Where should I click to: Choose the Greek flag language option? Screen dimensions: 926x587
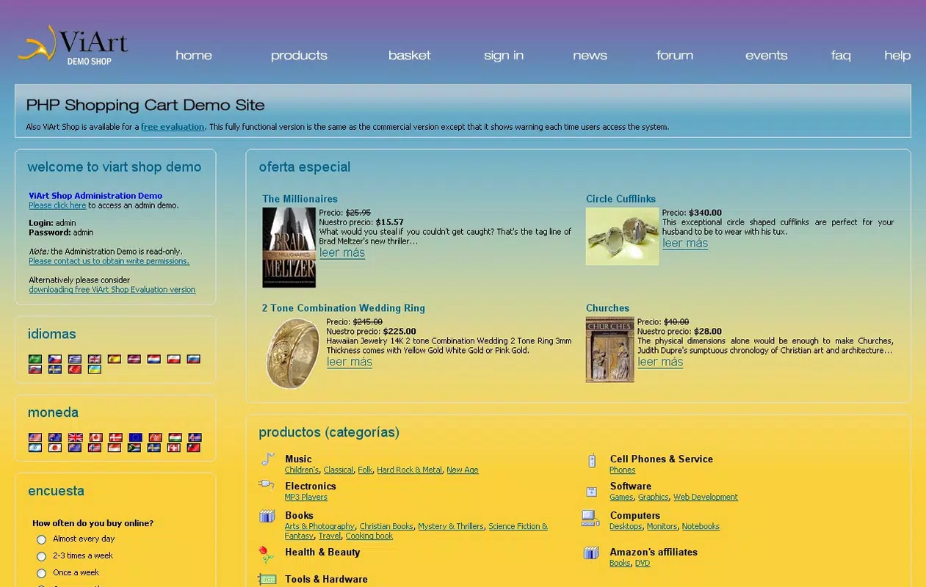click(x=75, y=359)
